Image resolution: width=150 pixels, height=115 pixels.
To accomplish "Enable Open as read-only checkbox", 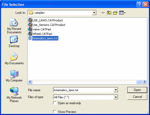I will 55,103.
